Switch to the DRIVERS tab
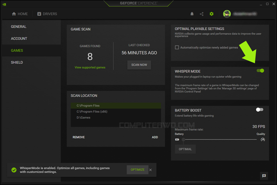The width and height of the screenshot is (277, 185). tap(47, 14)
